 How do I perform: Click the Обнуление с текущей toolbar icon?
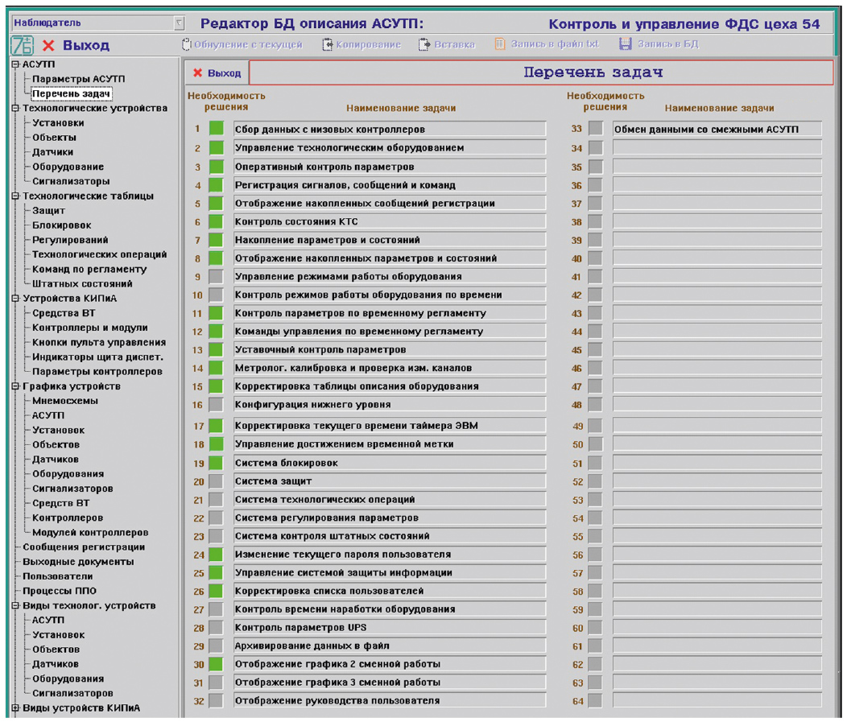point(187,44)
